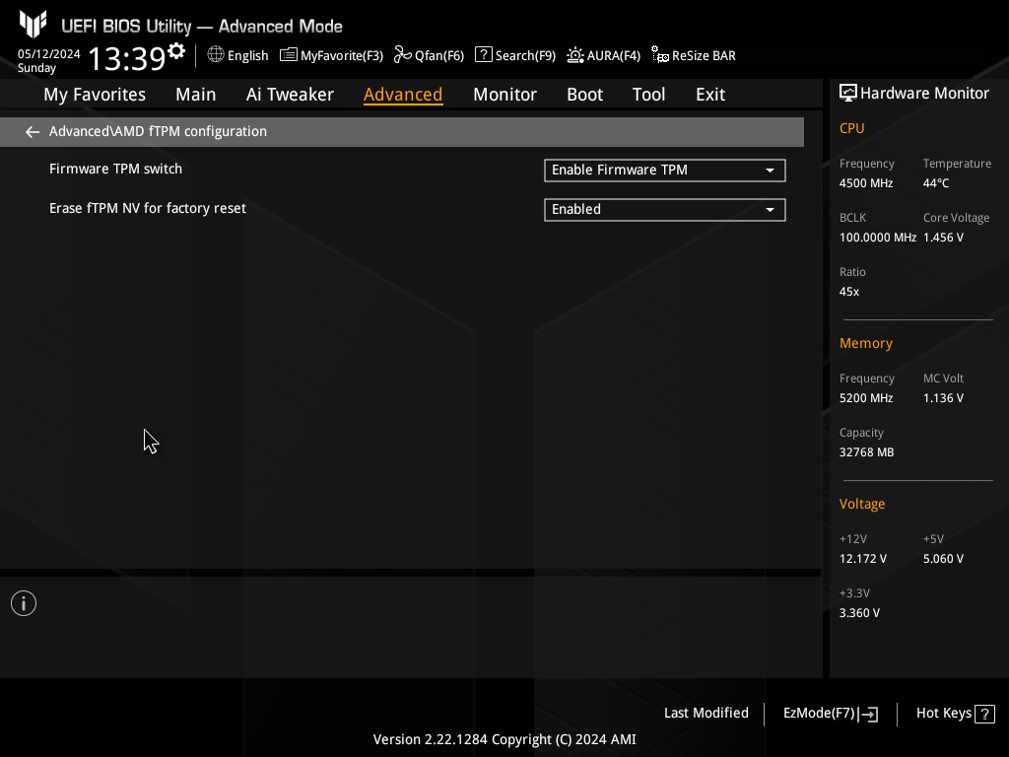Toggle AURA(F4) label
Image resolution: width=1009 pixels, height=757 pixels.
click(x=613, y=56)
